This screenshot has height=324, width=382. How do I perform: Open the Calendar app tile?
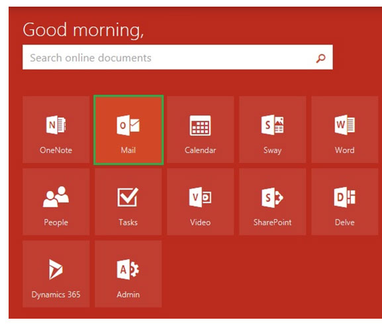[200, 129]
